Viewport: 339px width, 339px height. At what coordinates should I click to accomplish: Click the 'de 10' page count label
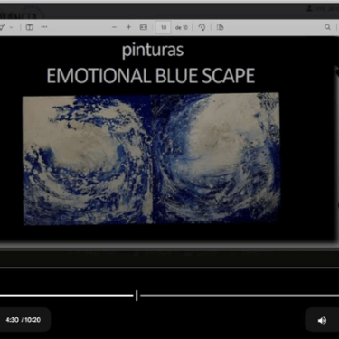coord(182,27)
